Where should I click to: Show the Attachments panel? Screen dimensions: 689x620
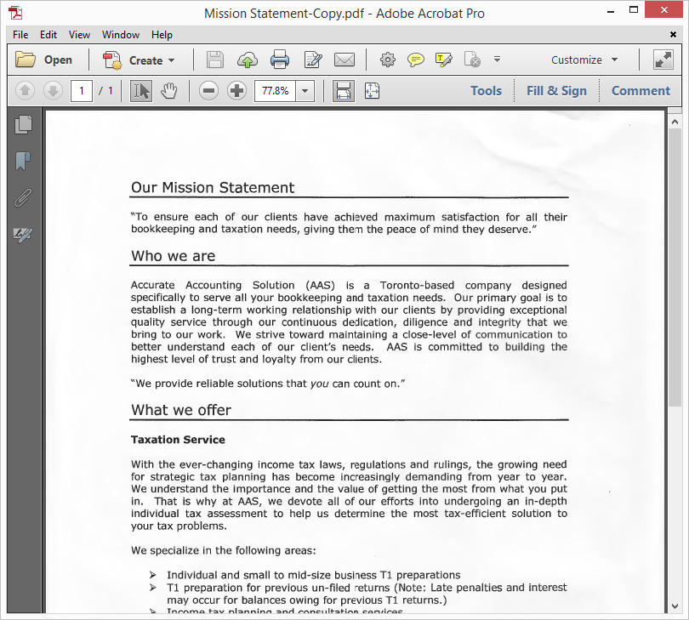(24, 197)
